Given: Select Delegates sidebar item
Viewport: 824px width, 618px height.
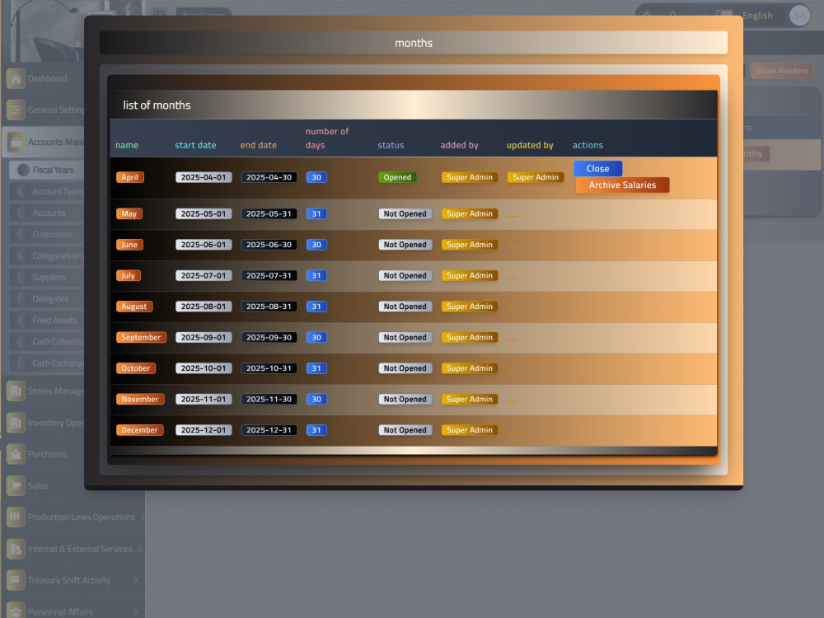Looking at the screenshot, I should [47, 298].
